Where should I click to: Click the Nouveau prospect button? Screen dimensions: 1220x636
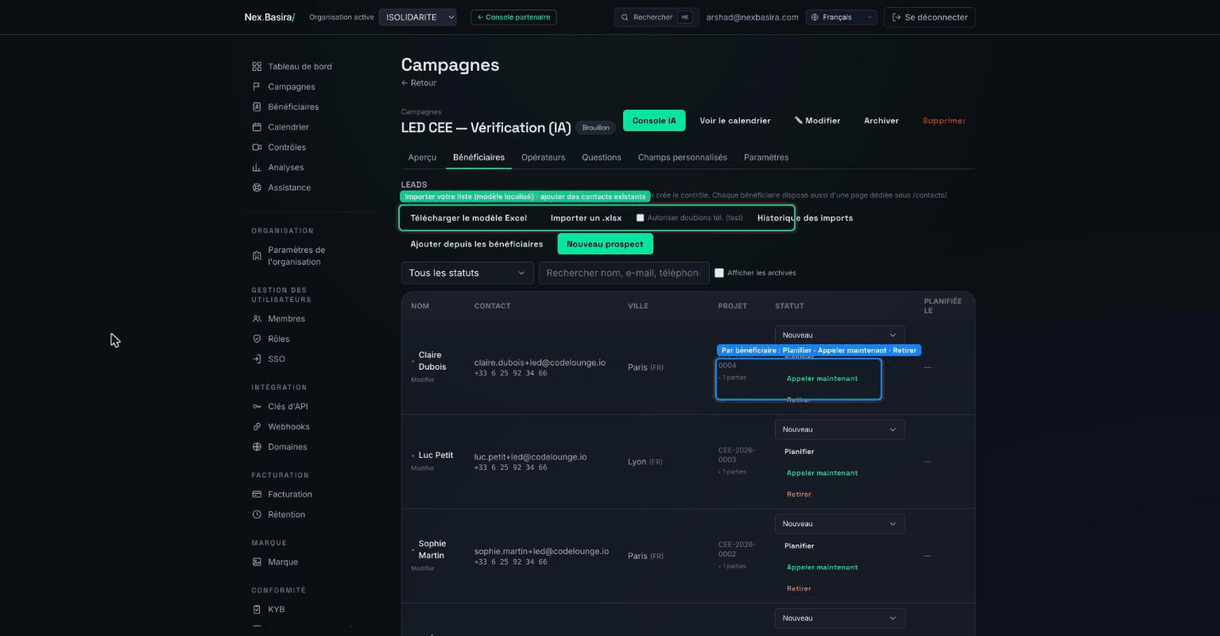605,244
